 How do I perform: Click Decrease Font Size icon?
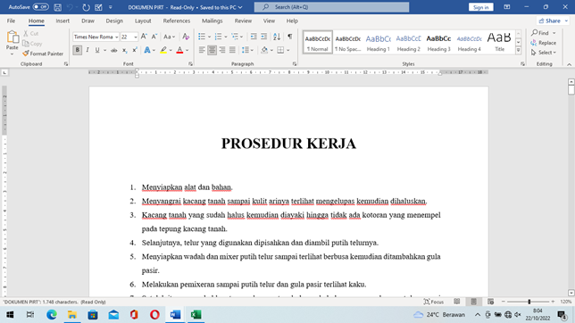click(x=154, y=37)
